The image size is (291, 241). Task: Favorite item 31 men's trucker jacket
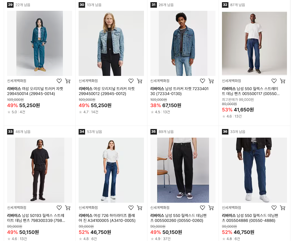click(203, 81)
